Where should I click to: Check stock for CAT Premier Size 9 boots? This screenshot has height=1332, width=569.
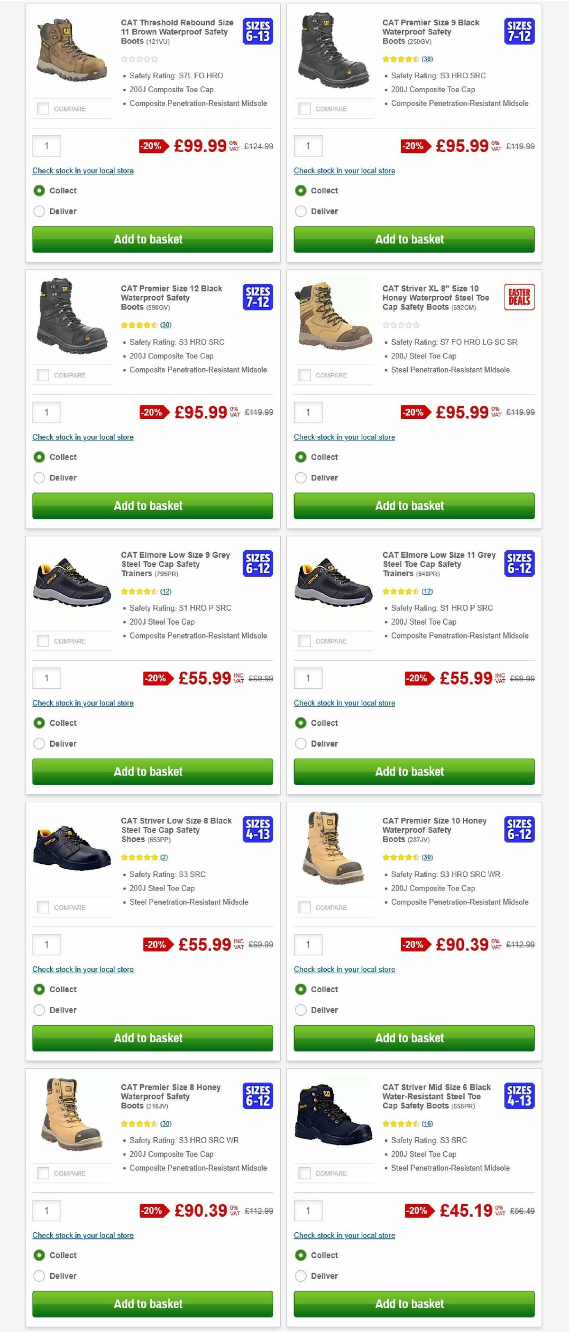(344, 170)
